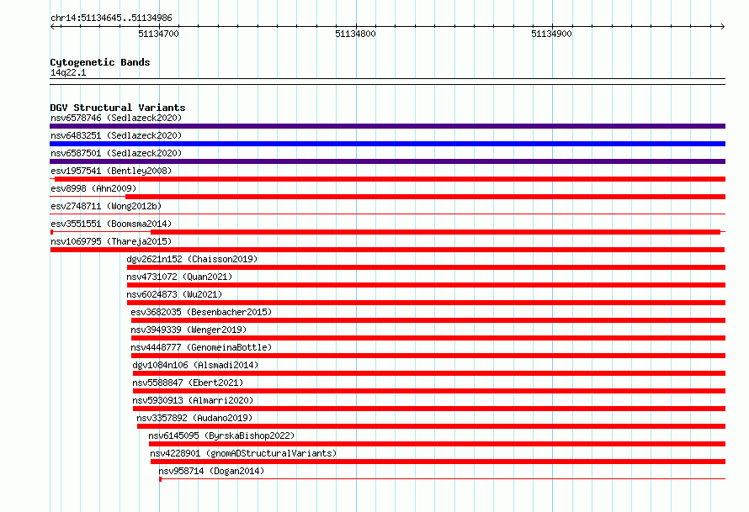Click the red bar under esv3551551

[x=435, y=232]
